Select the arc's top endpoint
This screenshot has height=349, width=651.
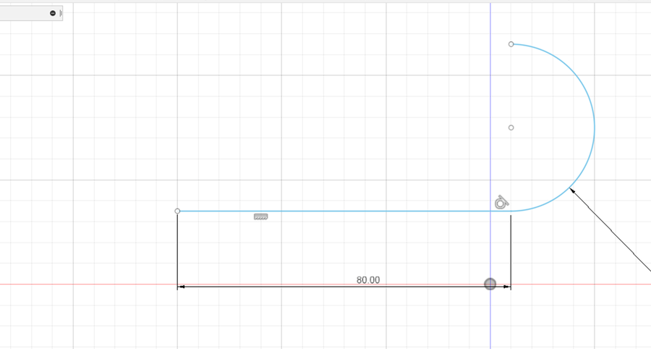tap(511, 44)
